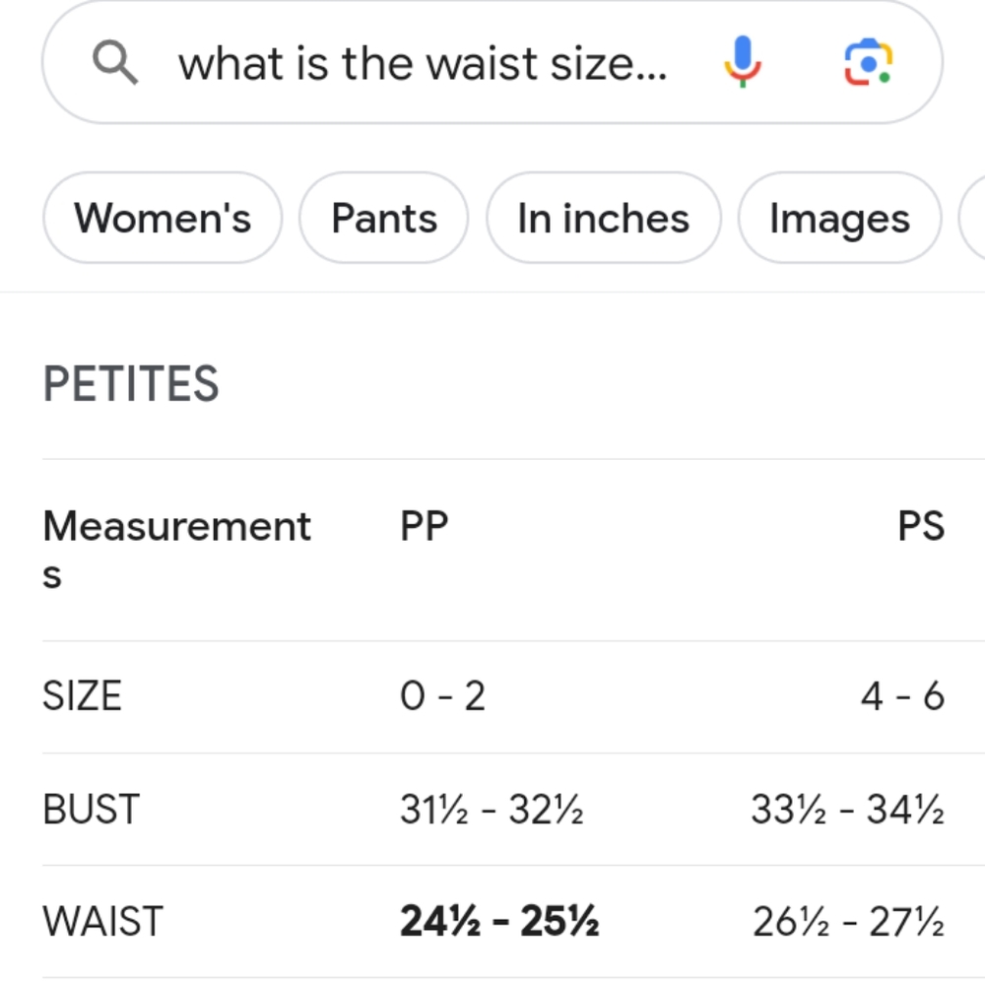Select the Measurements column header

coord(176,550)
